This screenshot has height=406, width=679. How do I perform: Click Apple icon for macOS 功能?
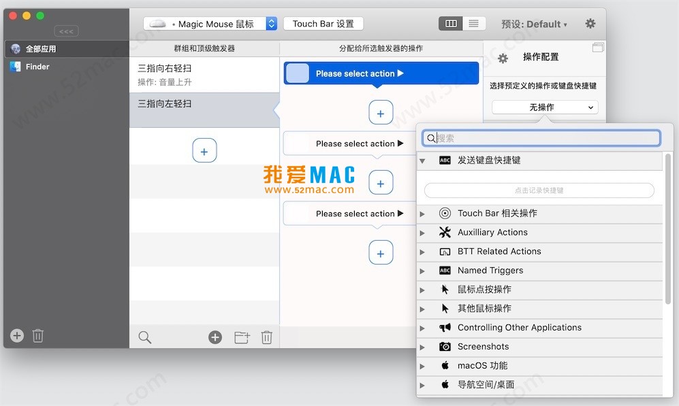(x=445, y=365)
